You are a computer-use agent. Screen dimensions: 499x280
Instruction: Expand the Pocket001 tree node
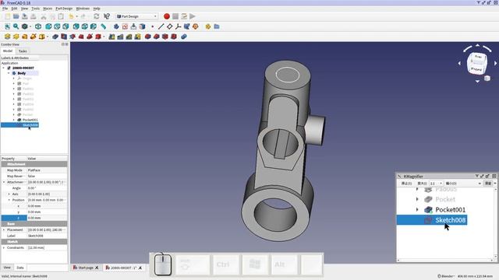[14, 120]
